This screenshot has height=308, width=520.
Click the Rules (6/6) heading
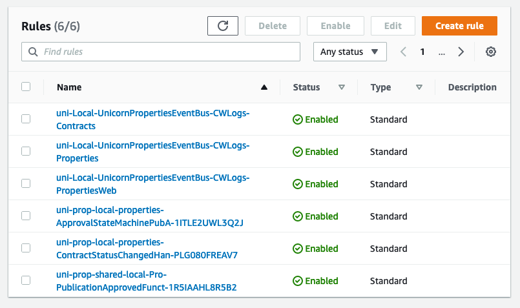point(50,26)
